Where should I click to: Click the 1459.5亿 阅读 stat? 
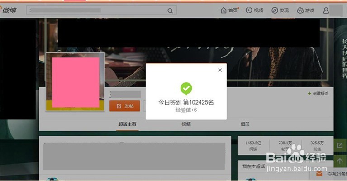tap(253, 146)
